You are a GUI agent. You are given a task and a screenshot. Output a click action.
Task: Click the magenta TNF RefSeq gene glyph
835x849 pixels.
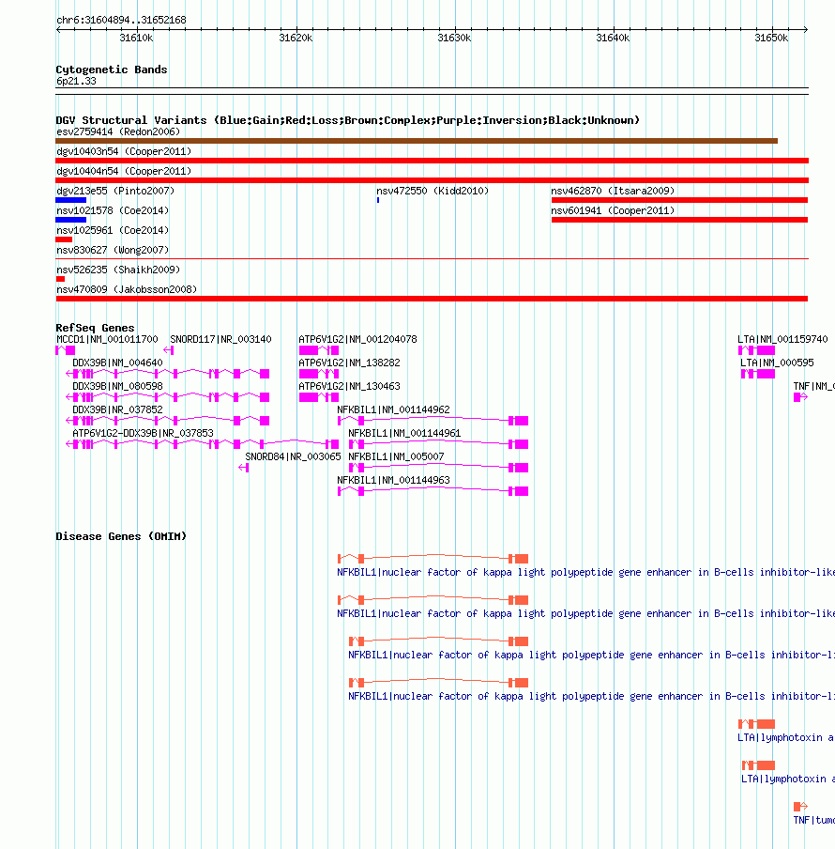click(x=800, y=397)
